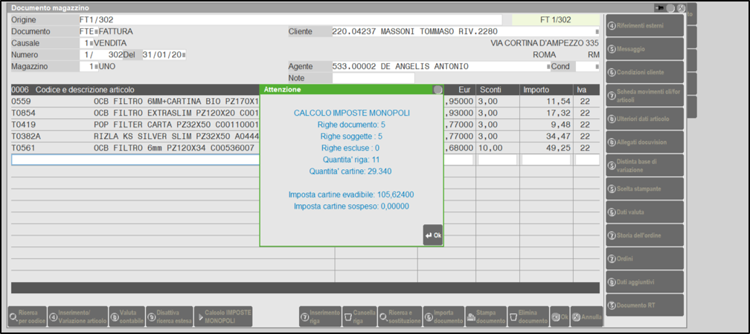Image resolution: width=750 pixels, height=334 pixels.
Task: Click Stampa documento printer button
Action: coord(485,317)
